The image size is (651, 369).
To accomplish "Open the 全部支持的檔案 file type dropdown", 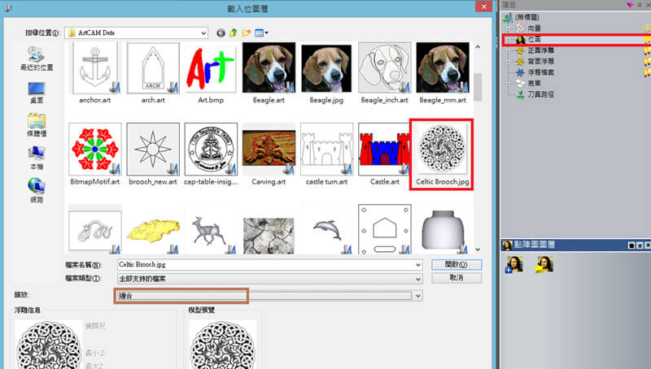I will pos(418,279).
